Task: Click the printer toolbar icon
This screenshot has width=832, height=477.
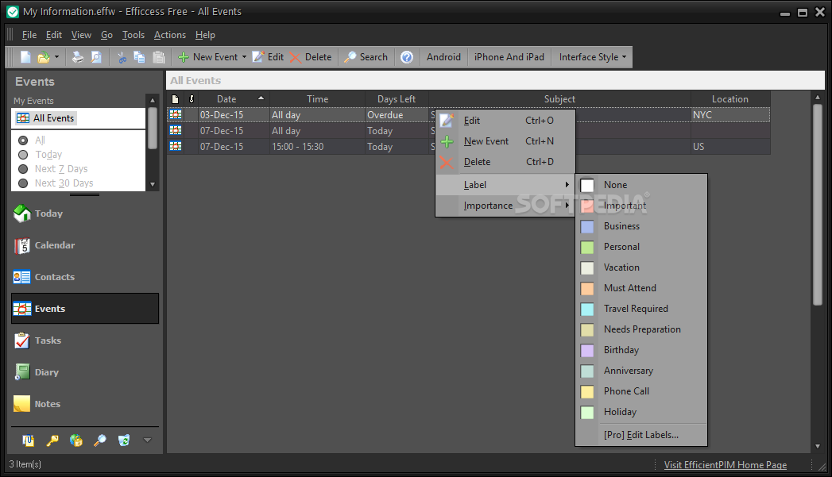Action: [78, 57]
